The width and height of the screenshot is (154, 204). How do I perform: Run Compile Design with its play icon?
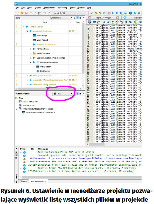(x=27, y=27)
